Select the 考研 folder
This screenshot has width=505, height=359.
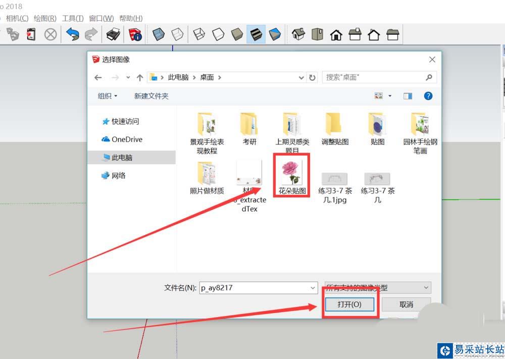pyautogui.click(x=249, y=129)
